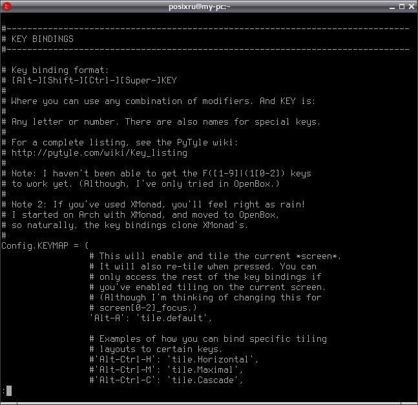Click the red terminal icon in title bar

point(7,6)
